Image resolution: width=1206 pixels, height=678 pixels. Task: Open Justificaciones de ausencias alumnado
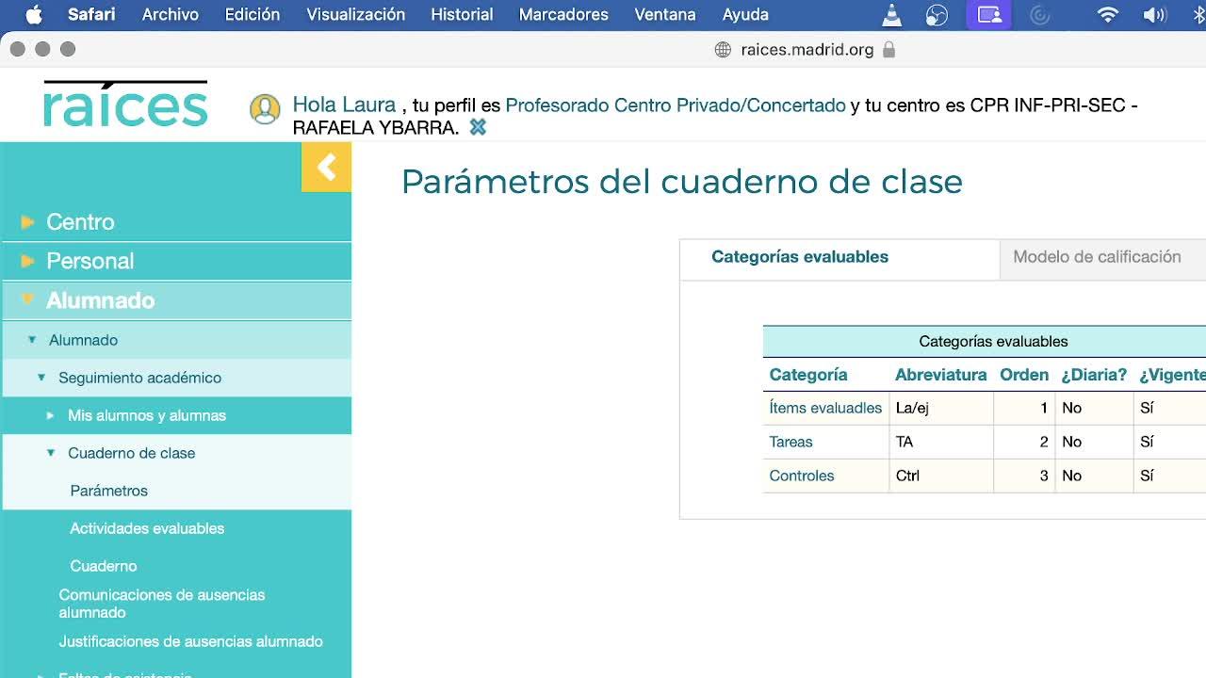(x=190, y=641)
